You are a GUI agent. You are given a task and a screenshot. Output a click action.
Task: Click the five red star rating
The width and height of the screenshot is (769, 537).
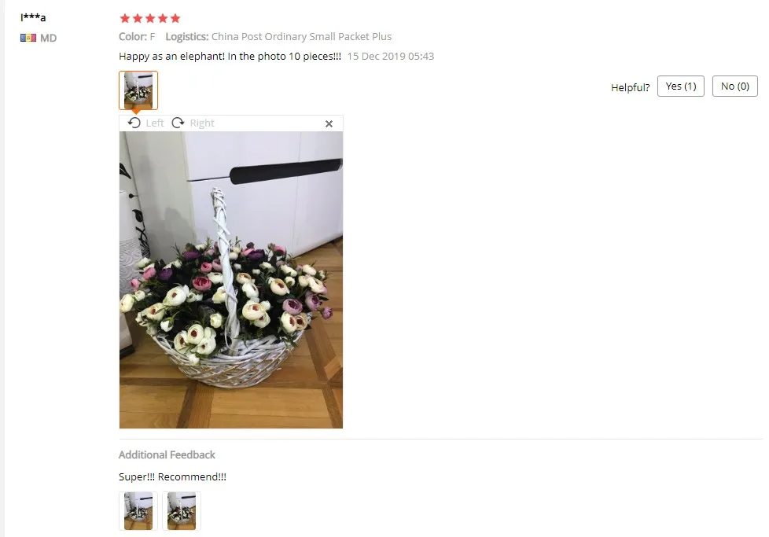pos(150,19)
